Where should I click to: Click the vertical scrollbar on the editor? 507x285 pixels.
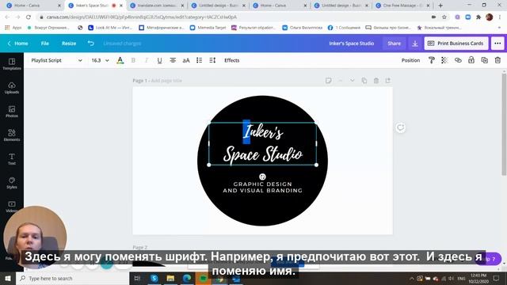tap(504, 125)
